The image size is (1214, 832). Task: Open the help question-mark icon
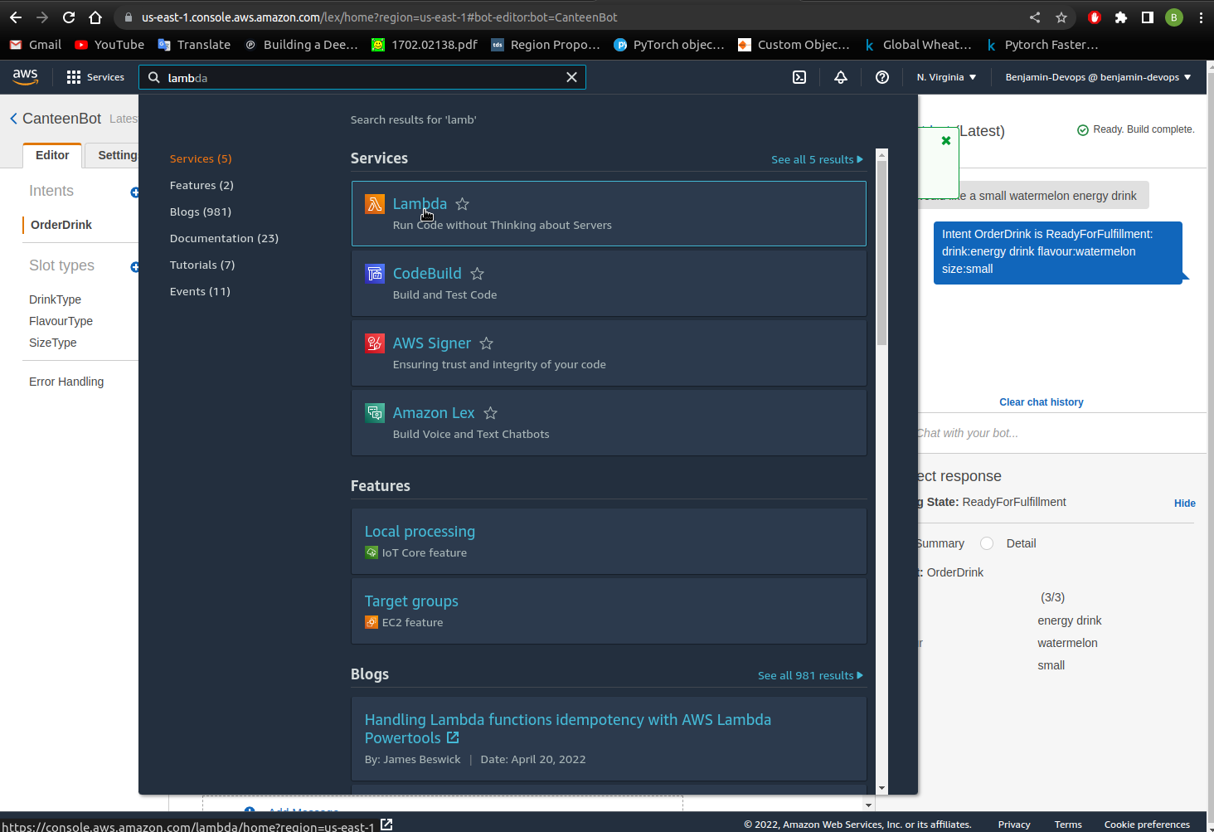(882, 77)
